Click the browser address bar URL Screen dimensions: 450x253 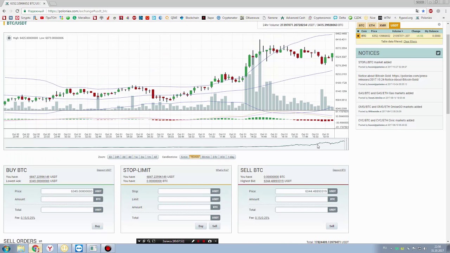pos(78,11)
